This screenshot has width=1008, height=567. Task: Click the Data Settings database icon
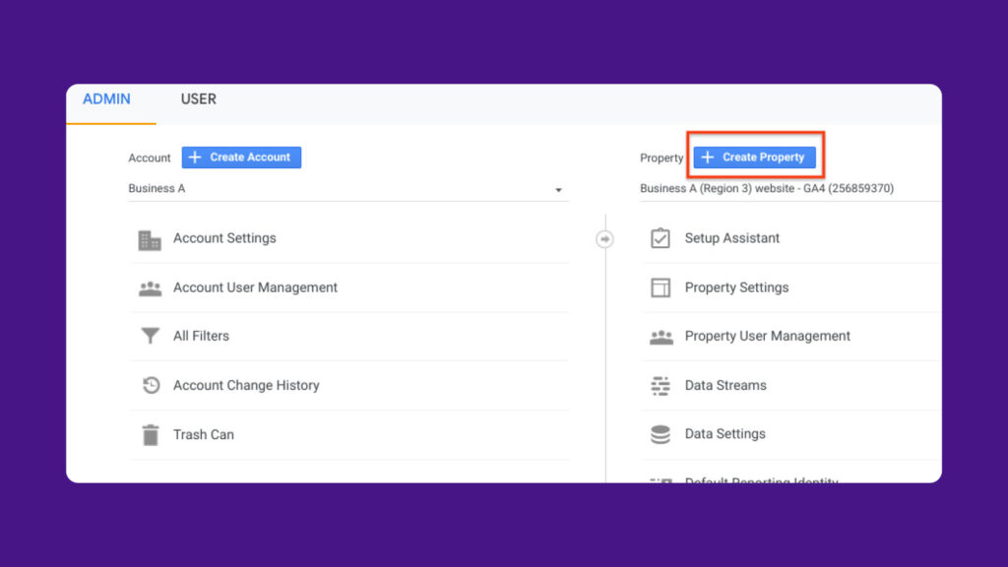661,434
